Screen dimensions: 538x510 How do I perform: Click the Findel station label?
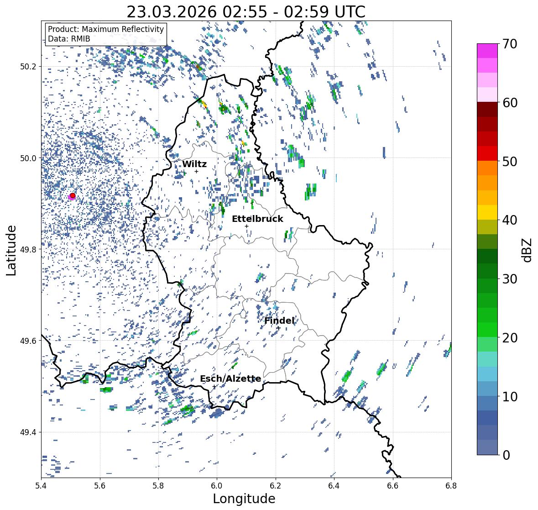pyautogui.click(x=279, y=321)
